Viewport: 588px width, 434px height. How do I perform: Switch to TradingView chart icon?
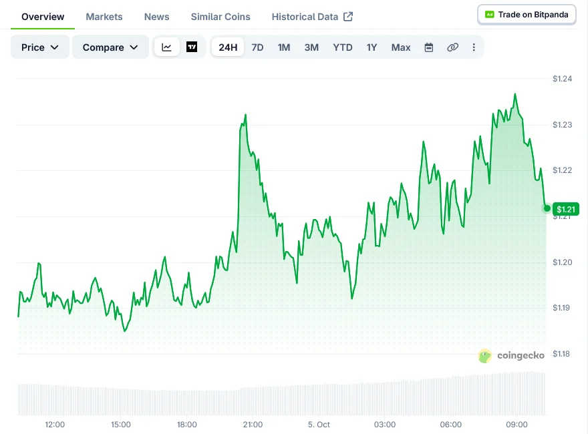(x=192, y=47)
